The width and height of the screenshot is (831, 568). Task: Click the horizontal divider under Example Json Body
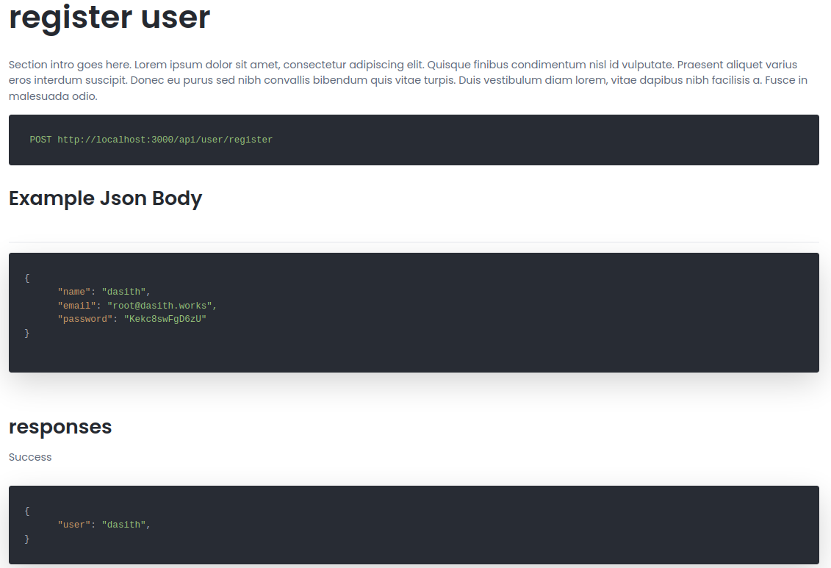click(414, 242)
